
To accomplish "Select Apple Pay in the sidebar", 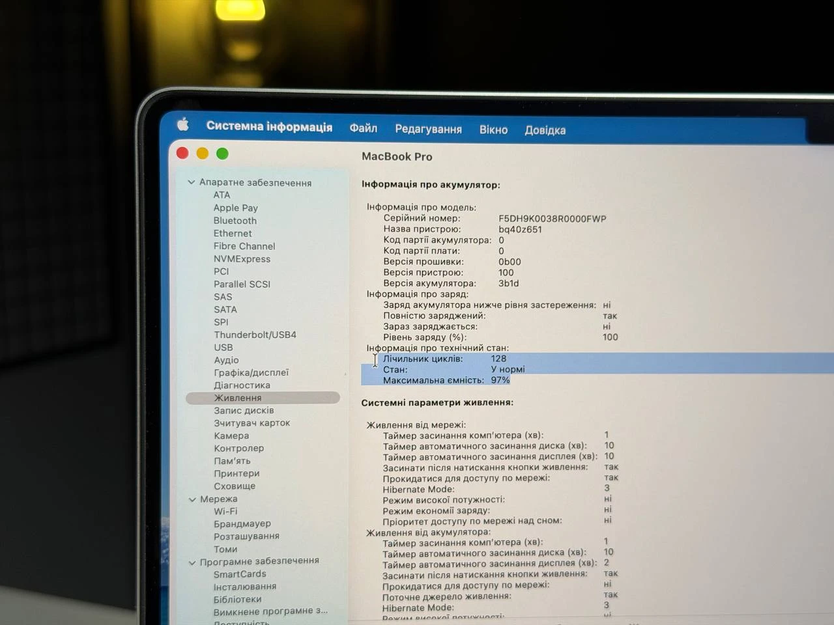I will [236, 208].
